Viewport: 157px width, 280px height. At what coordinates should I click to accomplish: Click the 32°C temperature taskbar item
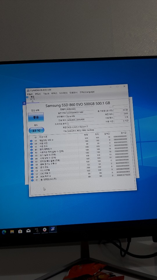37,230
